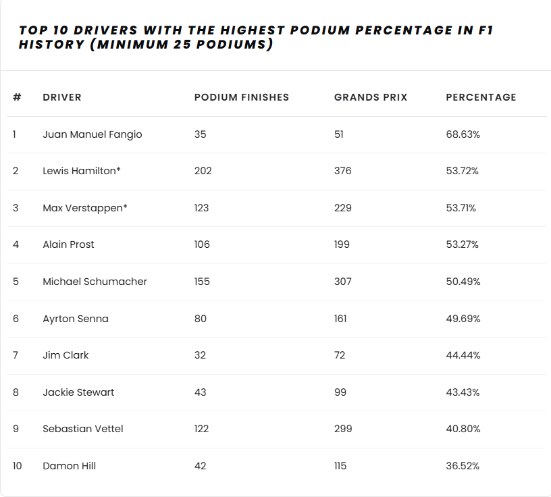Click the # rank column header

click(x=17, y=97)
